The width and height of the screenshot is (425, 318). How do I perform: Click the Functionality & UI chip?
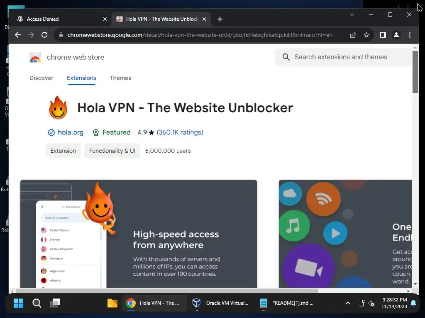[112, 151]
